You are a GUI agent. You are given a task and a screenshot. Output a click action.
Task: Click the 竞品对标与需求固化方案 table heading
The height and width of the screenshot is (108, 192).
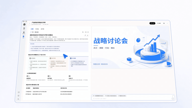tap(33, 85)
